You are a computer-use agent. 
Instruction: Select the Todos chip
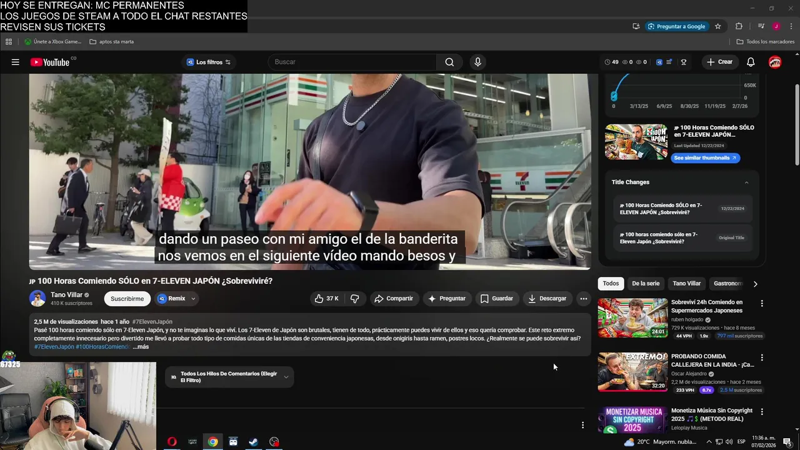click(x=611, y=284)
